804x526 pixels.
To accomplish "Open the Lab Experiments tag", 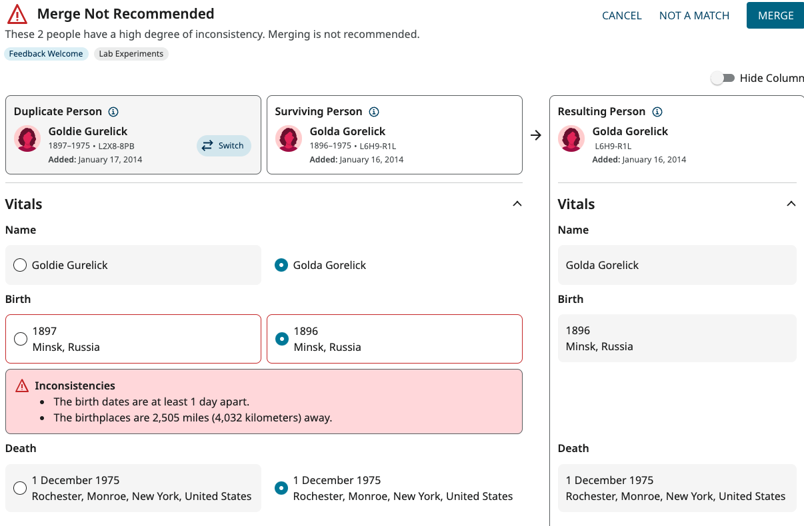I will point(131,54).
